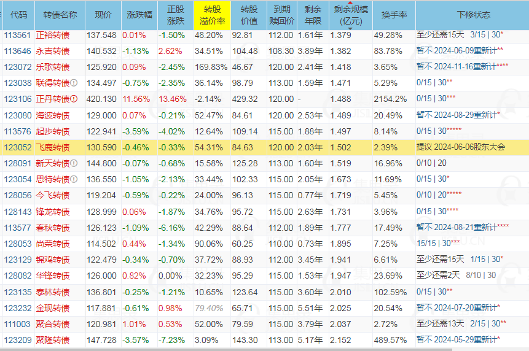Open the 金现转债 bond link
This screenshot has width=529, height=351.
click(53, 308)
